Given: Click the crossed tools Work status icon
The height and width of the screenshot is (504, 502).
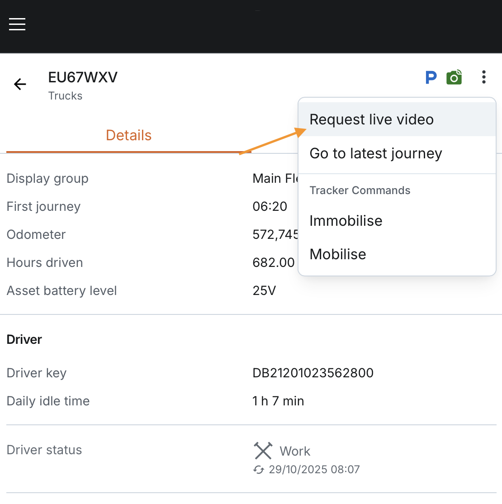Looking at the screenshot, I should [x=263, y=451].
